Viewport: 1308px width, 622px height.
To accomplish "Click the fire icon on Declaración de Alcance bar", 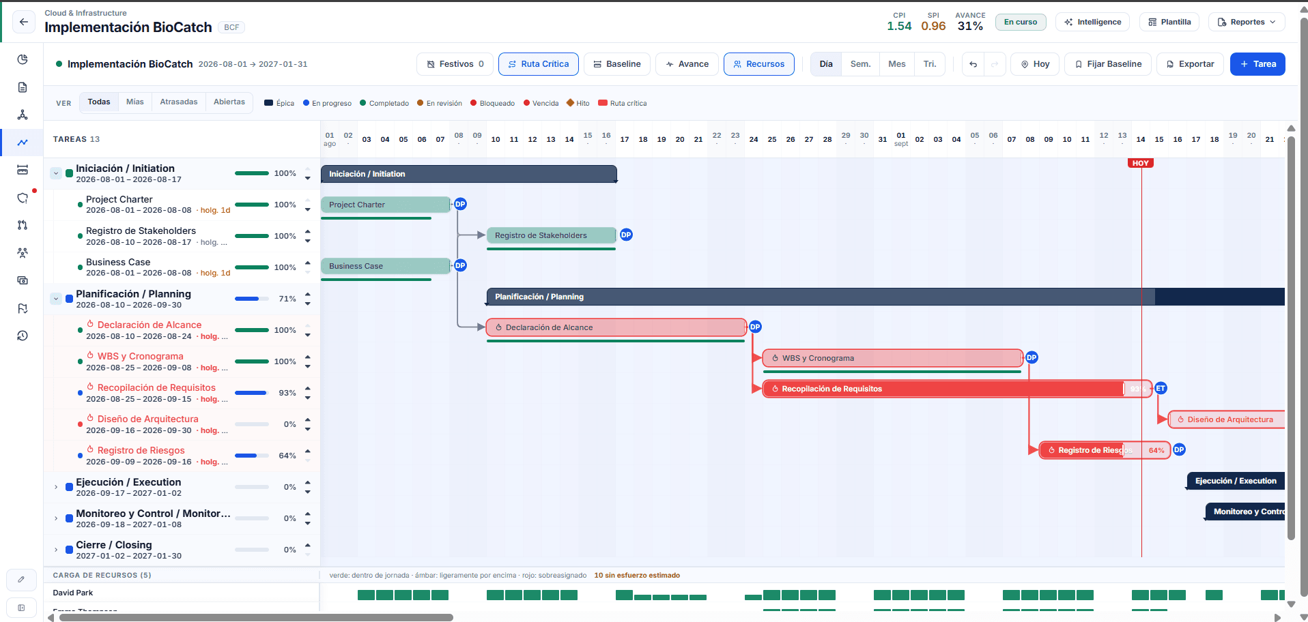I will pos(499,327).
